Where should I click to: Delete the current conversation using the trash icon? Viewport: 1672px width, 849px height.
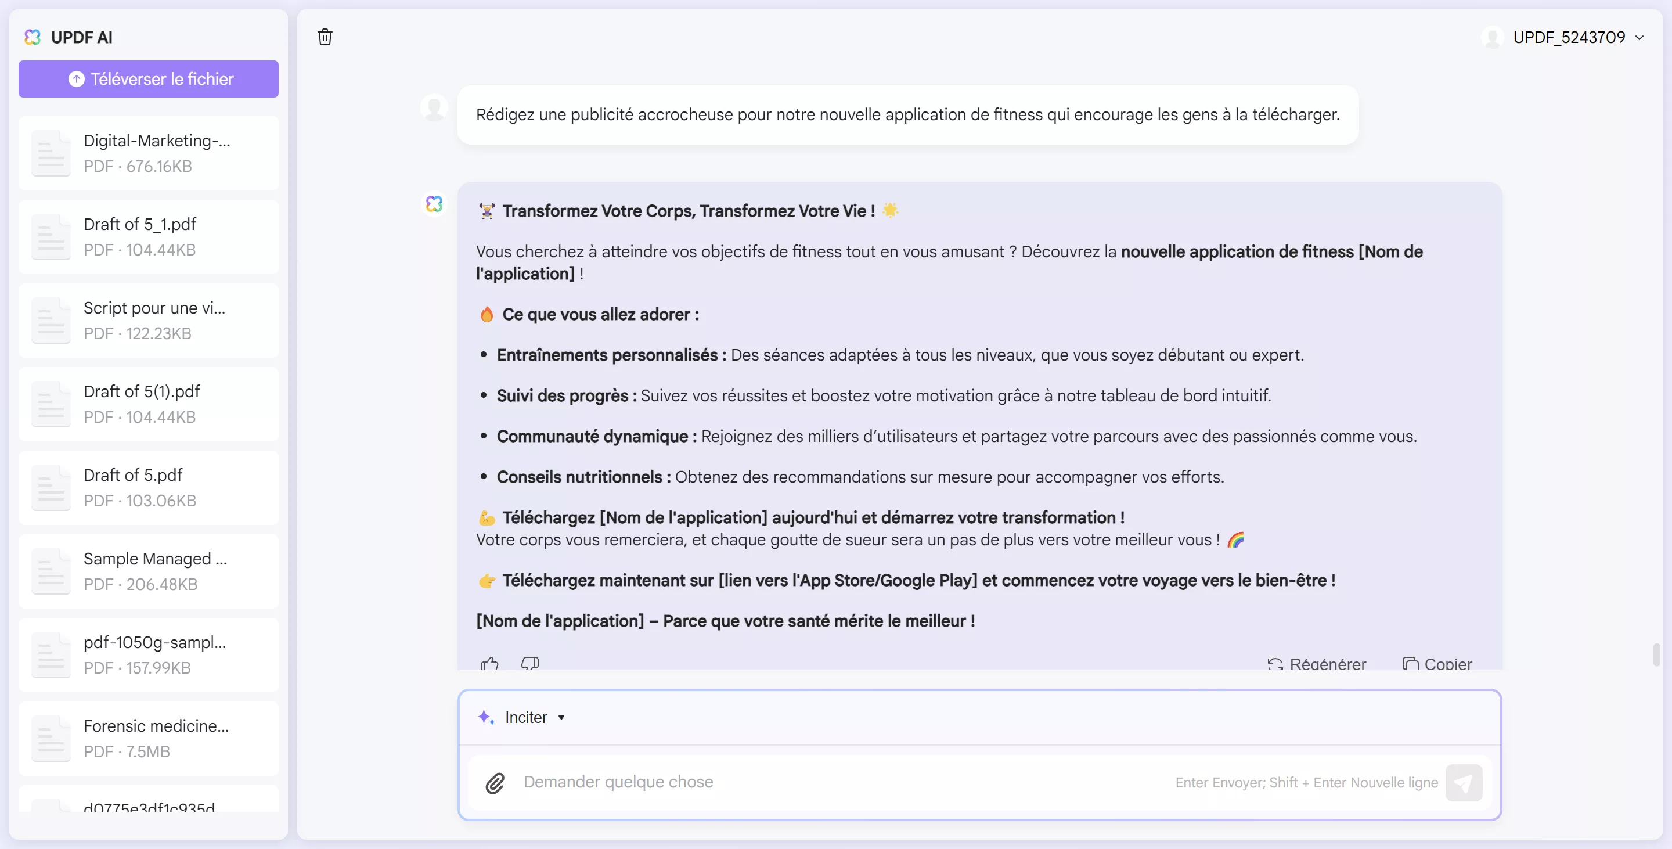coord(325,37)
